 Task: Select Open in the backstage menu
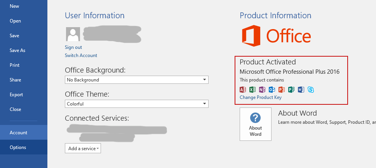24,21
